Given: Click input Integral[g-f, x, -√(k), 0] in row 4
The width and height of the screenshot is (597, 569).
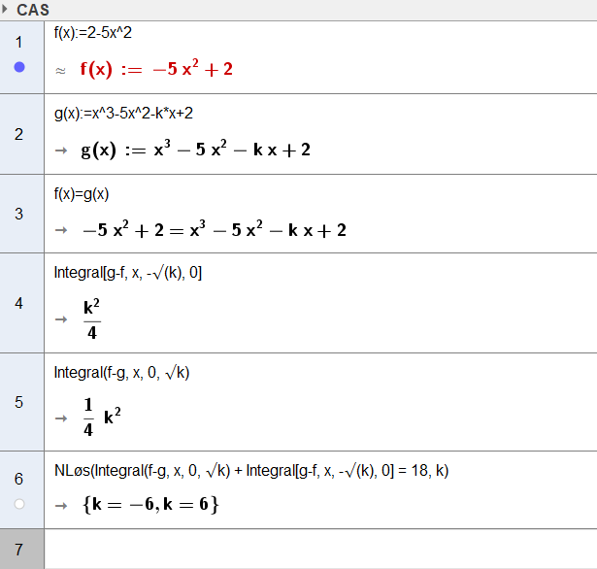Looking at the screenshot, I should 128,273.
